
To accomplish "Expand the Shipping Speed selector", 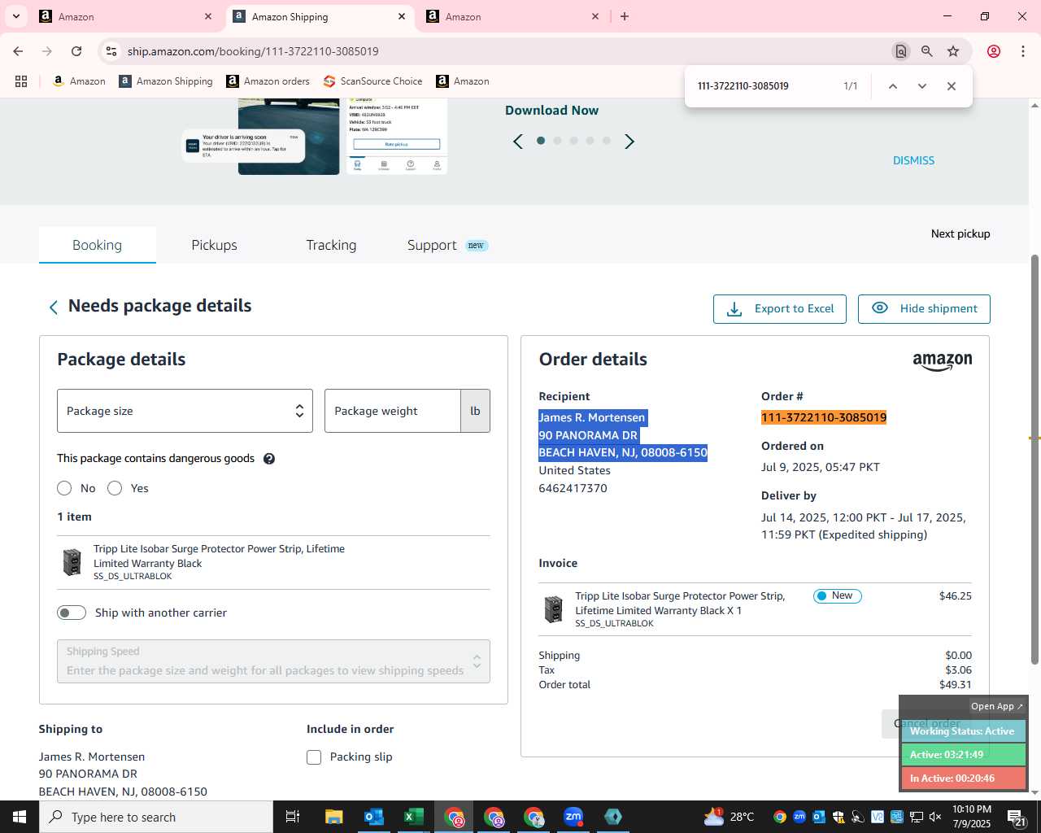I will pyautogui.click(x=273, y=661).
